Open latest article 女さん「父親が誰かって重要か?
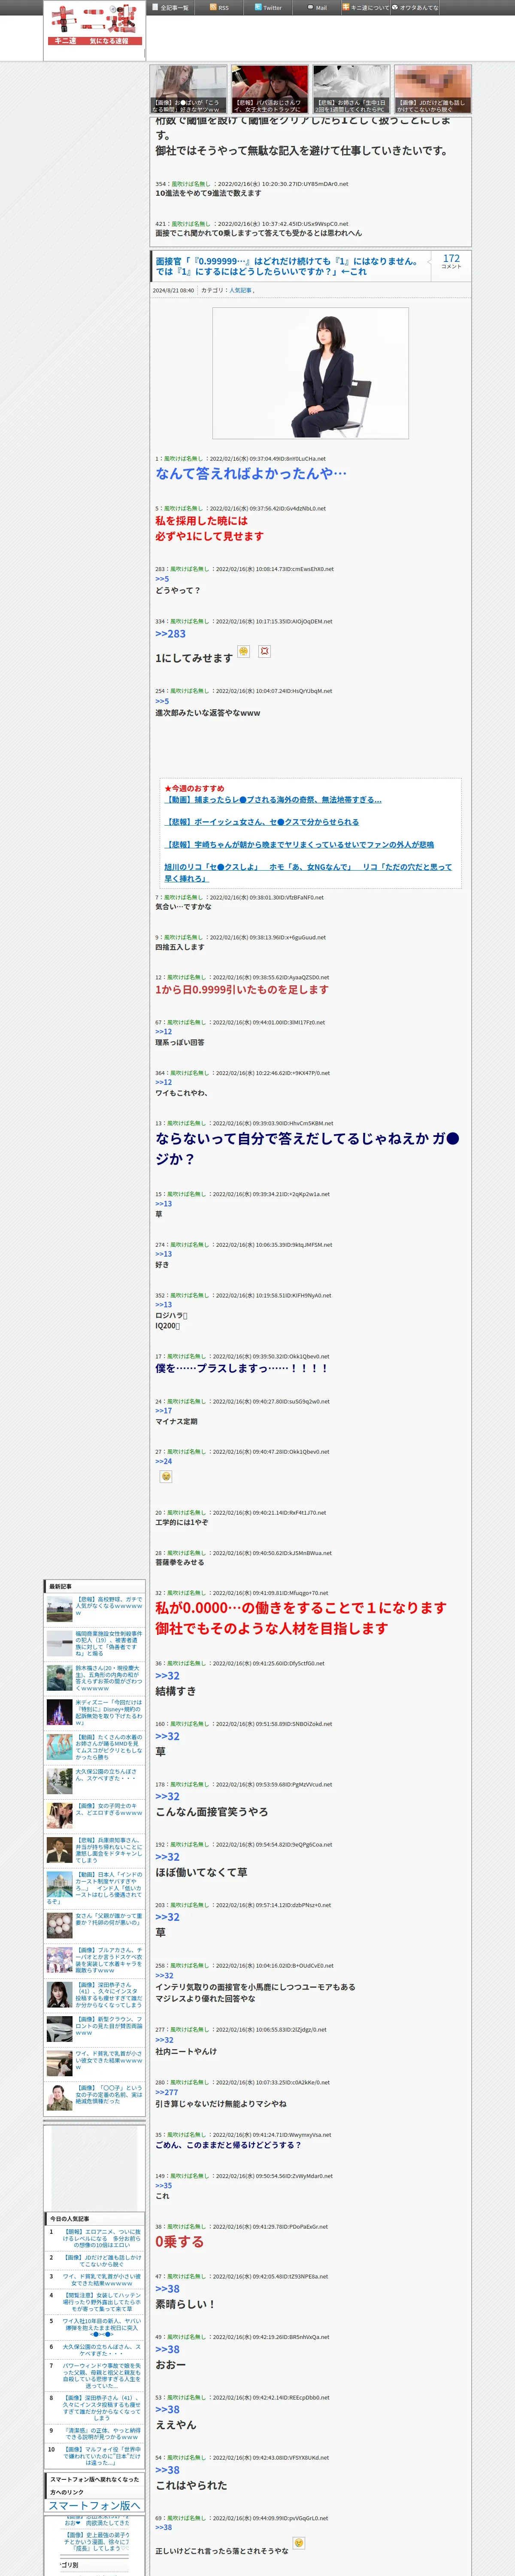 pyautogui.click(x=109, y=1919)
